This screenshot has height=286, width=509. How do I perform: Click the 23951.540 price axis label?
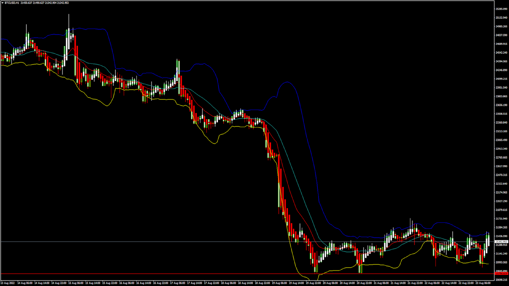502,87
